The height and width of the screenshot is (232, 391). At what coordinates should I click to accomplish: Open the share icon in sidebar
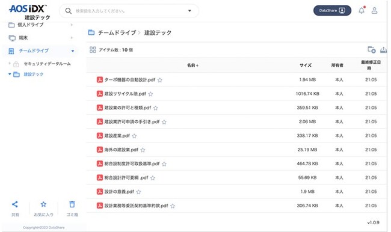(x=15, y=204)
